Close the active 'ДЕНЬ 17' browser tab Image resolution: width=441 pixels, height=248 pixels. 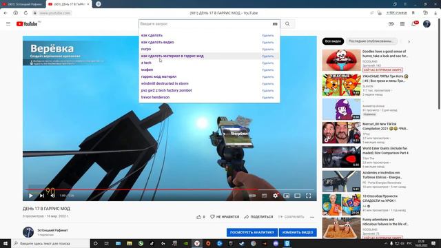coord(88,4)
